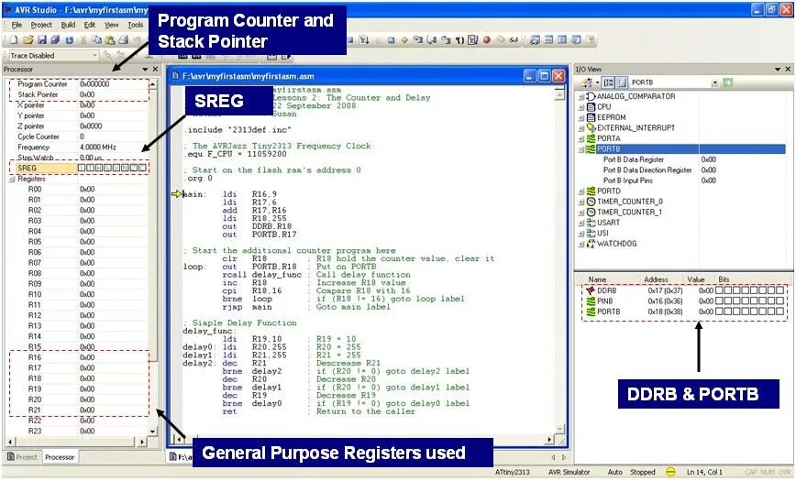The height and width of the screenshot is (481, 796).
Task: Open the PORTB search combo box dropdown arrow
Action: 715,82
